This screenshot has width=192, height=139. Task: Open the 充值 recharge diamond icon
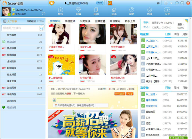pyautogui.click(x=78, y=12)
